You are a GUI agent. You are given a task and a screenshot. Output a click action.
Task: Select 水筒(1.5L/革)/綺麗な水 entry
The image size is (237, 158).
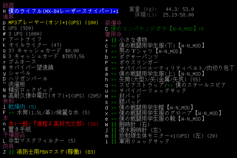(53, 112)
